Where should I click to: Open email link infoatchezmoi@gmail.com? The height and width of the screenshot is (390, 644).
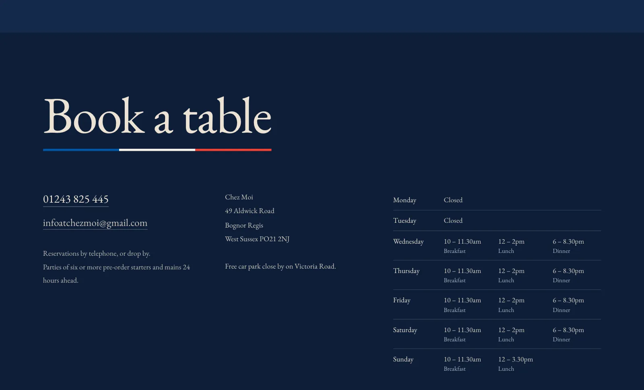click(x=95, y=223)
